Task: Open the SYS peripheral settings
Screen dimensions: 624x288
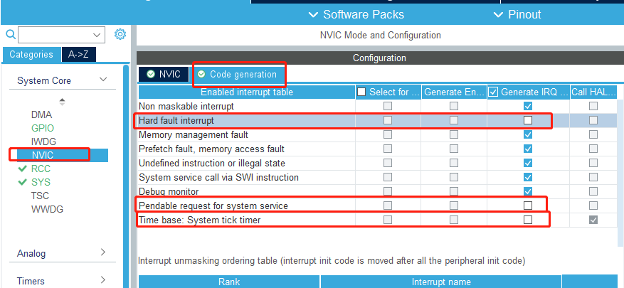Action: click(x=41, y=182)
